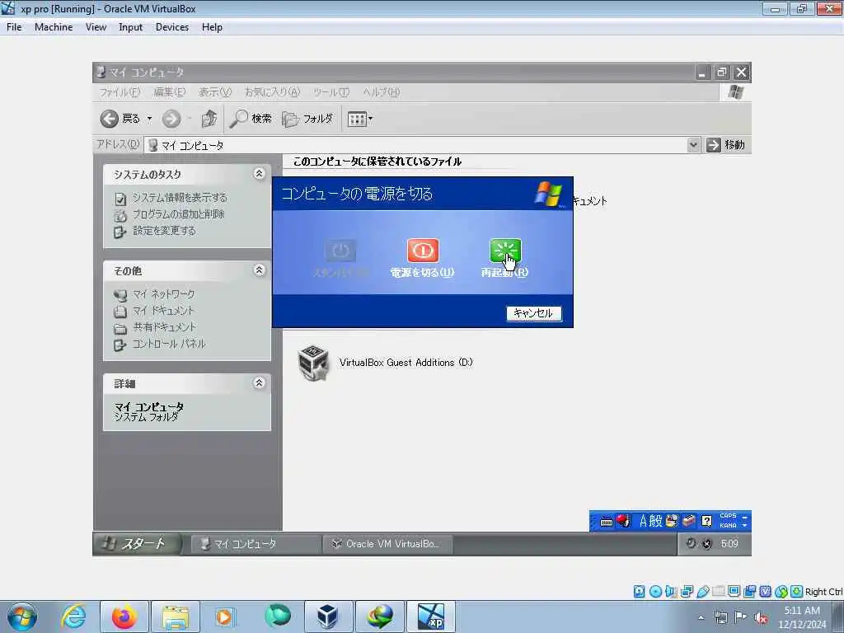Viewport: 844px width, 633px height.
Task: Open ツール(T) tools menu
Action: [x=331, y=92]
